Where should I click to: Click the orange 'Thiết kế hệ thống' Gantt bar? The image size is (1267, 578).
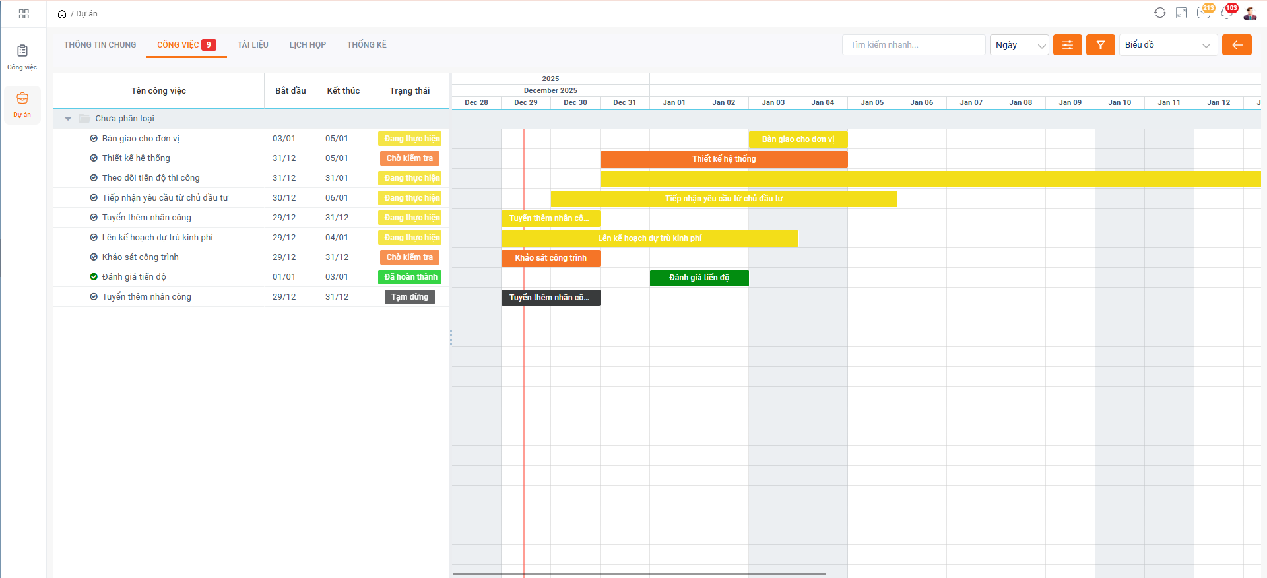coord(723,159)
